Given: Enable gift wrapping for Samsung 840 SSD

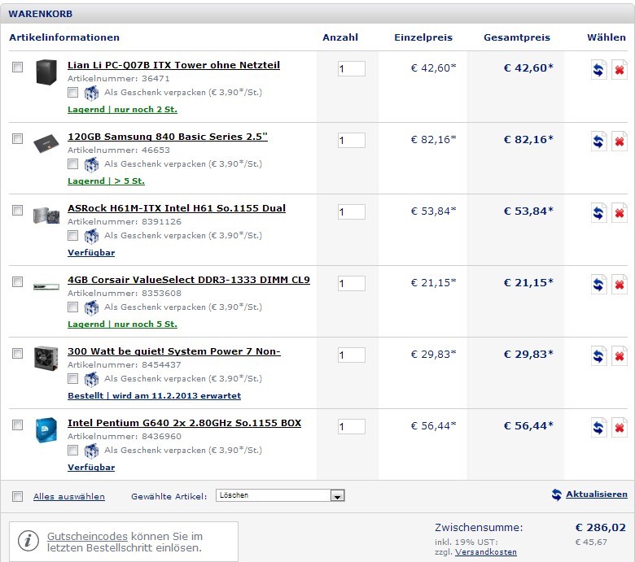Looking at the screenshot, I should click(73, 163).
